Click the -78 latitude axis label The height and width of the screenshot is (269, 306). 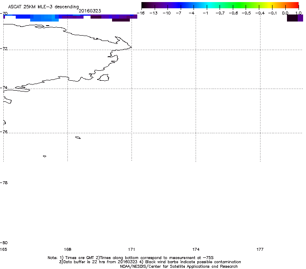click(x=4, y=183)
